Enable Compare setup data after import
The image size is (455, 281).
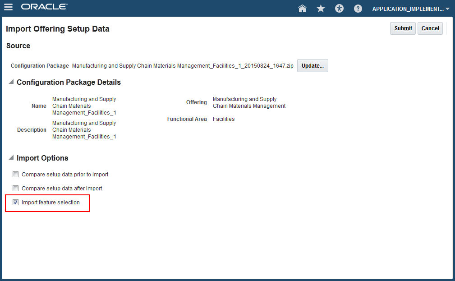tap(16, 189)
